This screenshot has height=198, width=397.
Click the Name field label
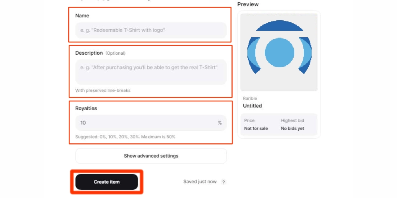[x=82, y=16]
